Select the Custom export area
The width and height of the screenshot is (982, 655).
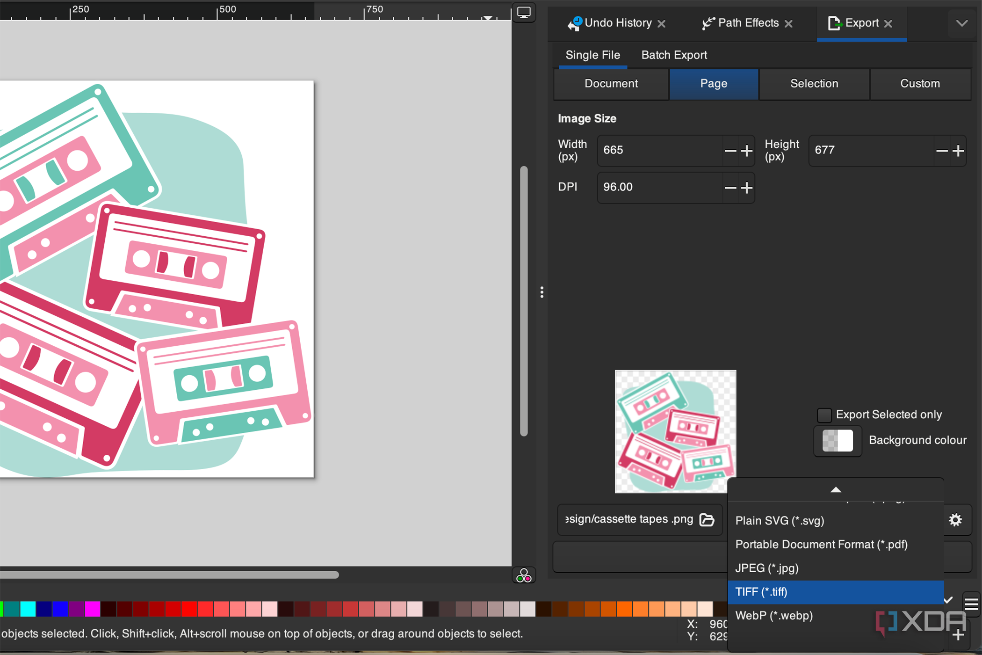click(920, 84)
